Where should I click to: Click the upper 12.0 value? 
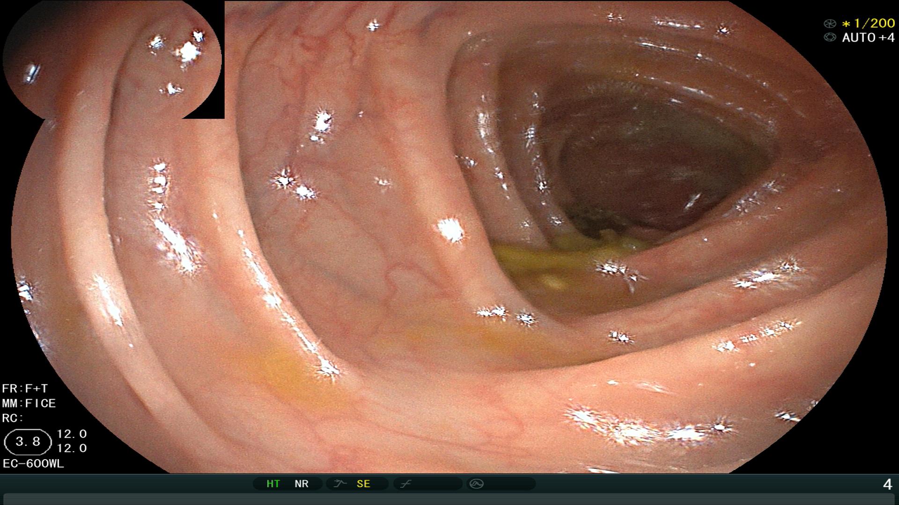(72, 434)
